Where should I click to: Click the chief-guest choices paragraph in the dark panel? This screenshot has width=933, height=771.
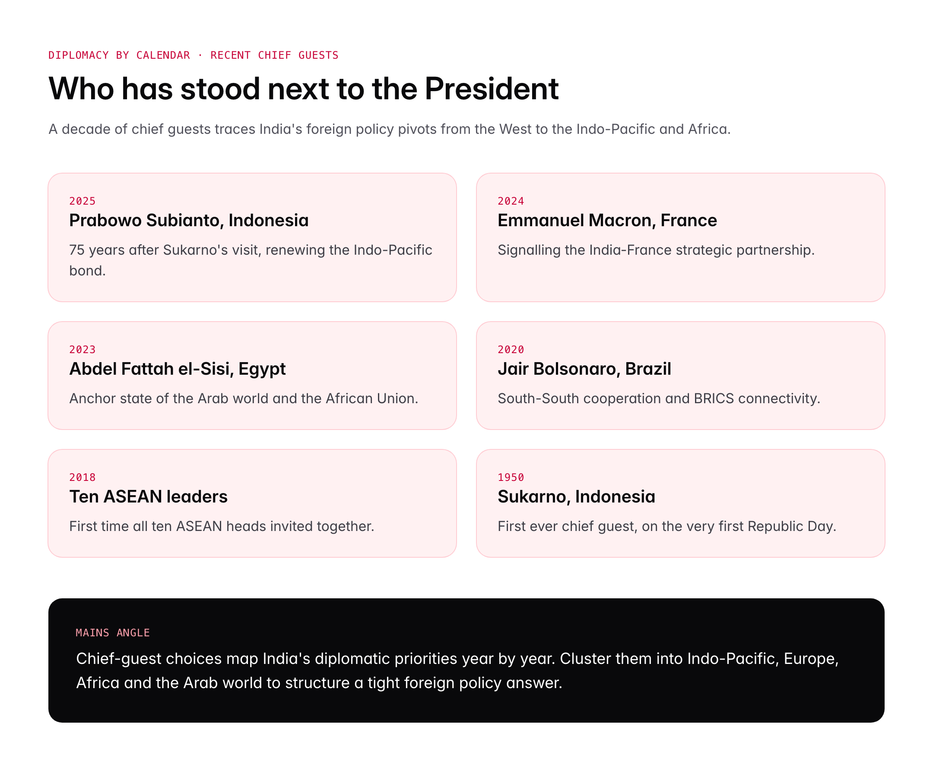(457, 670)
